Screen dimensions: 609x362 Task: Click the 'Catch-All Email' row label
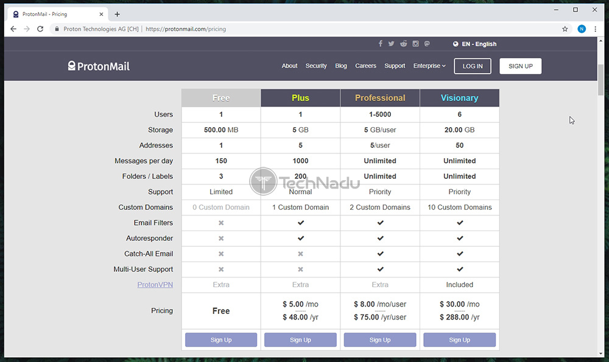[x=149, y=254]
